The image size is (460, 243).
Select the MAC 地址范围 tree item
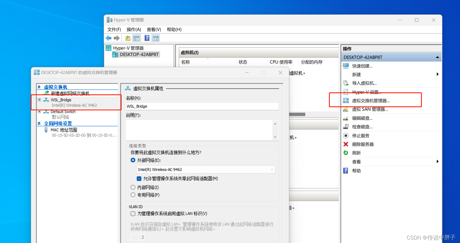[x=64, y=130]
